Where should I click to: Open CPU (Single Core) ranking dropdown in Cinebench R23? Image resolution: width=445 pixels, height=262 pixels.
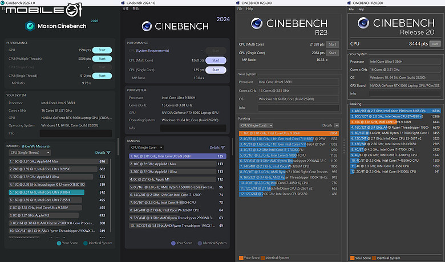pyautogui.click(x=256, y=125)
